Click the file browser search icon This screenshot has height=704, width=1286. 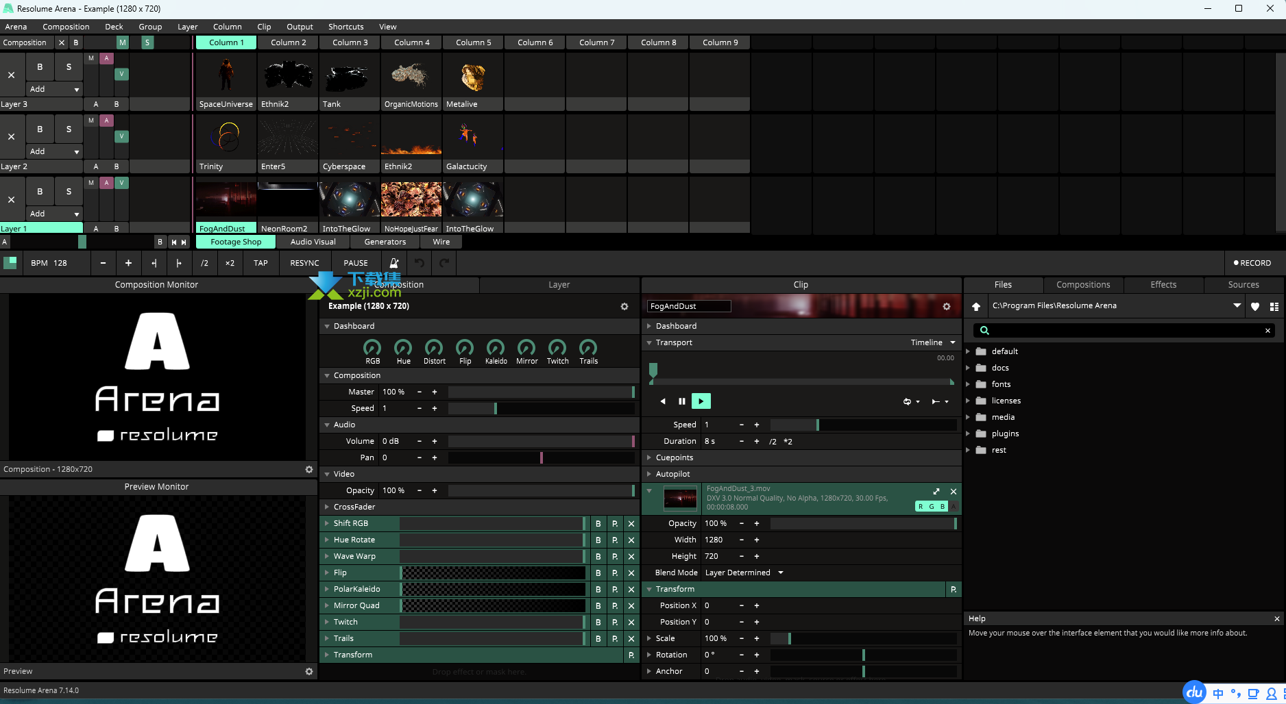point(984,330)
